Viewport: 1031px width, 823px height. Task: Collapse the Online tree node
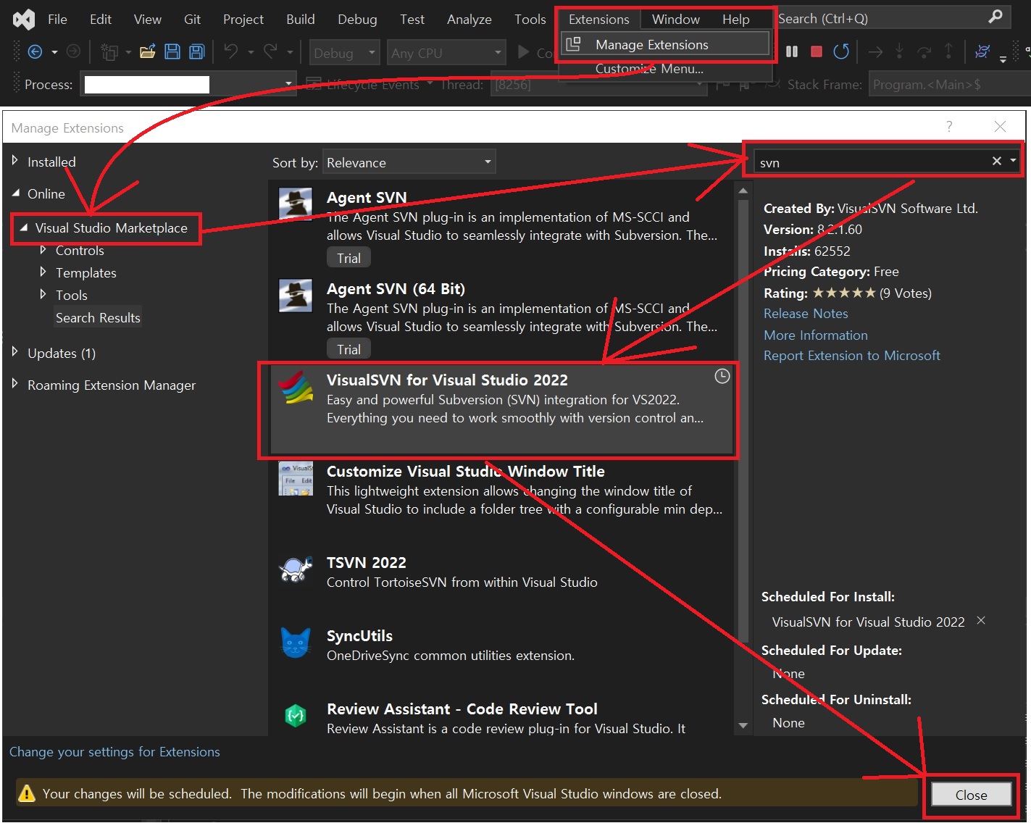pyautogui.click(x=15, y=193)
